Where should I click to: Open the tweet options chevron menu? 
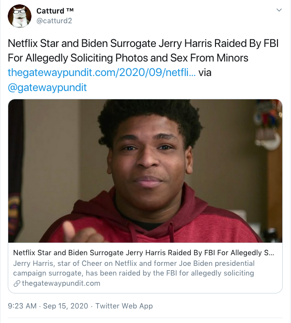tap(279, 10)
